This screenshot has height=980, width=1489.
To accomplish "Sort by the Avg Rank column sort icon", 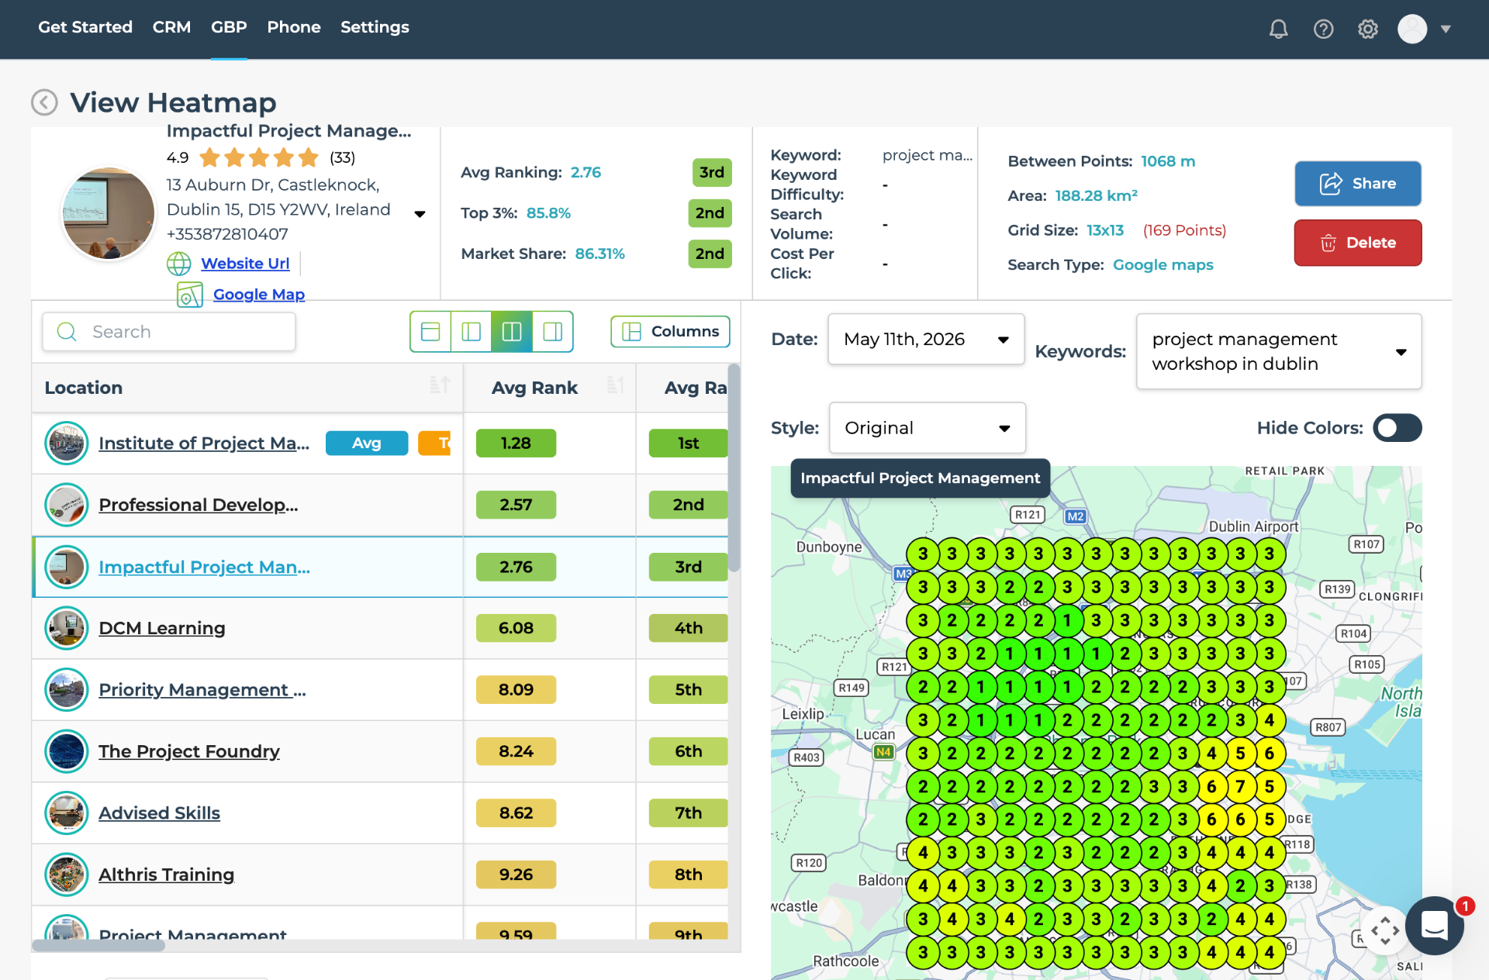I will (x=615, y=385).
